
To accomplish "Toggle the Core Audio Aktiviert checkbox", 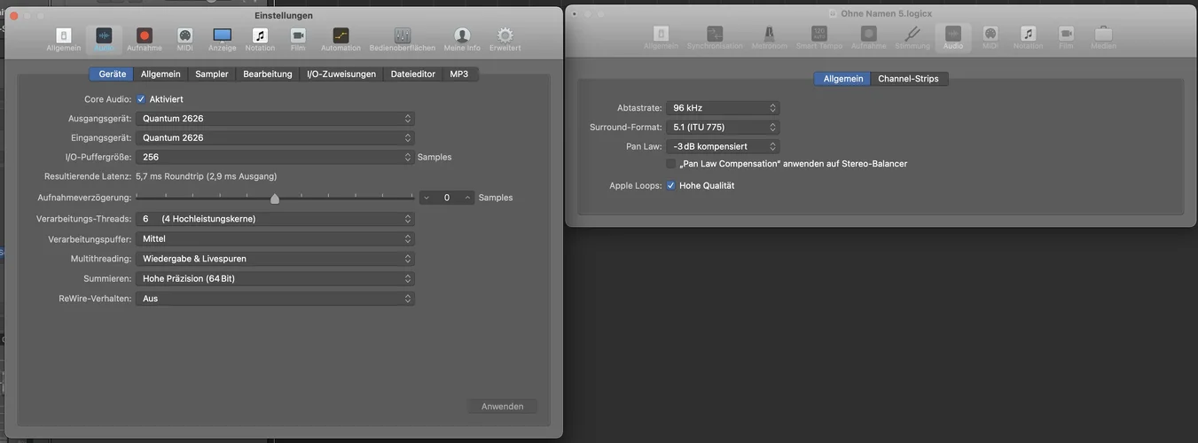I will pos(141,99).
